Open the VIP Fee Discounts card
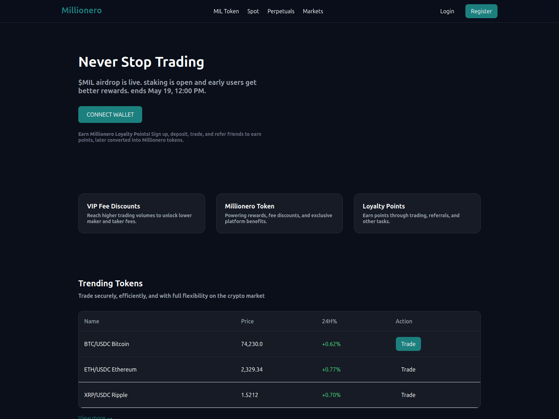 pos(141,213)
